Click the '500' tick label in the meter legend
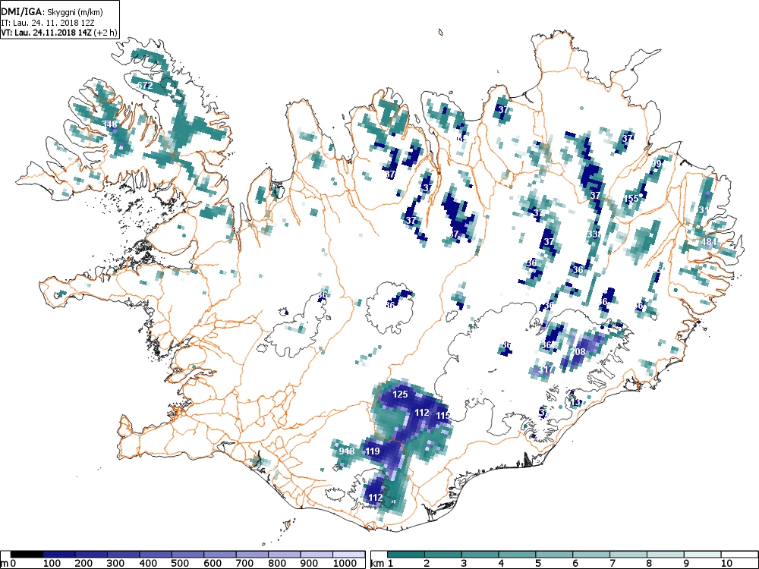 [x=180, y=563]
